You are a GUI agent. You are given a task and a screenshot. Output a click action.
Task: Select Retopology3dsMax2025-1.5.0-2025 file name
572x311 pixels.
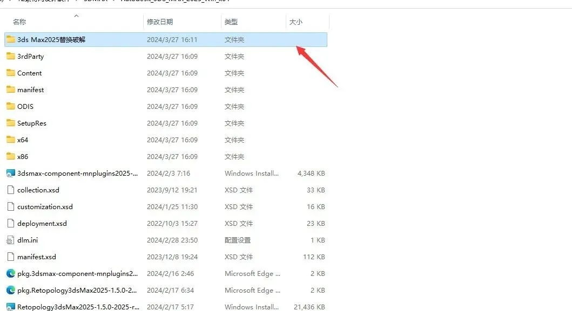pos(78,307)
